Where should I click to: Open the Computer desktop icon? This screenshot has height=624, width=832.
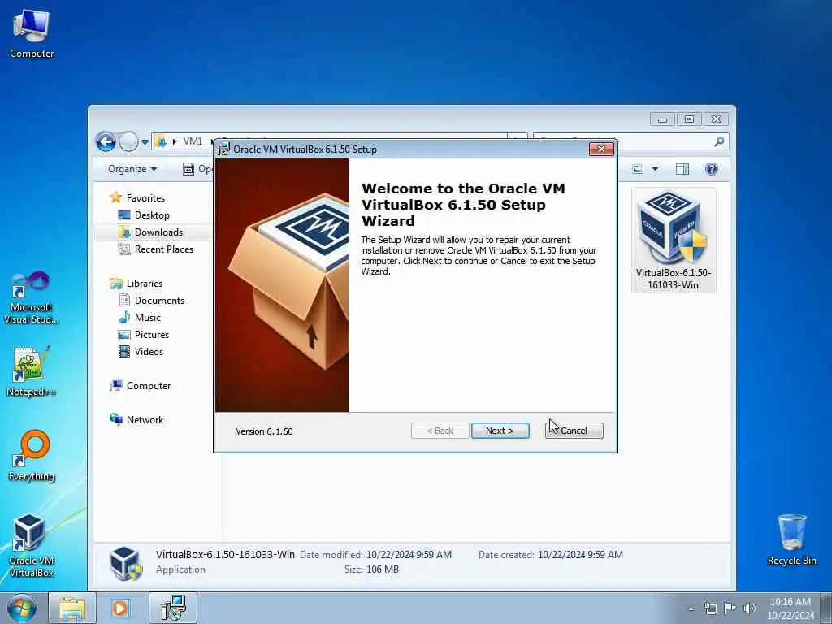coord(32,34)
